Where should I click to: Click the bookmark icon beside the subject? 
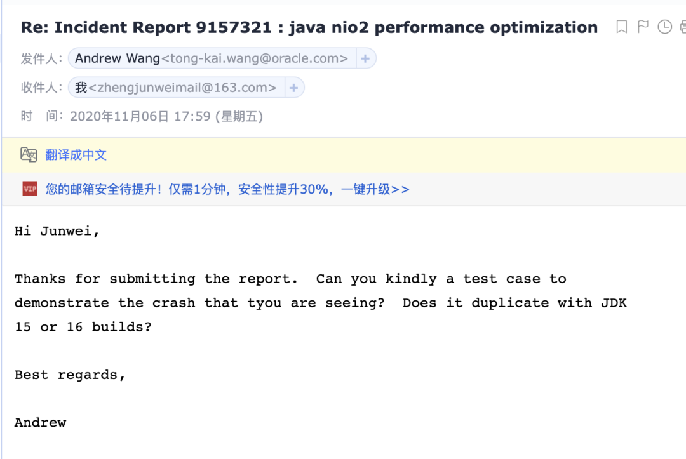(622, 27)
